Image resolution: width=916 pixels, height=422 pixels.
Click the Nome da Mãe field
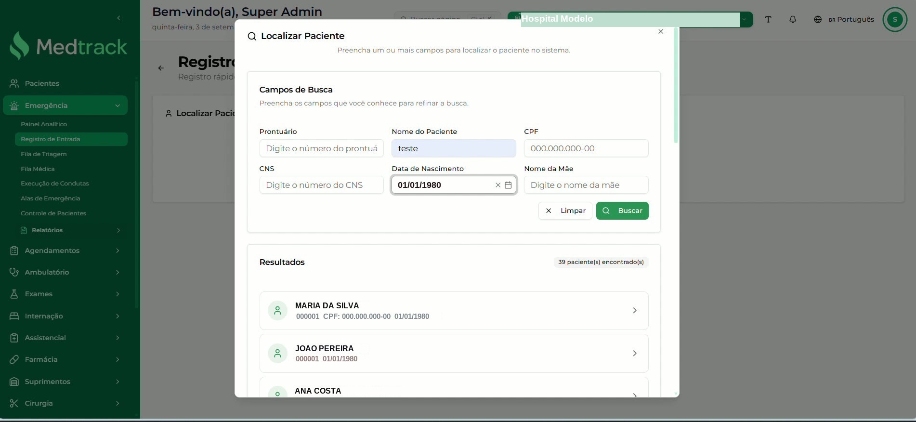click(586, 185)
